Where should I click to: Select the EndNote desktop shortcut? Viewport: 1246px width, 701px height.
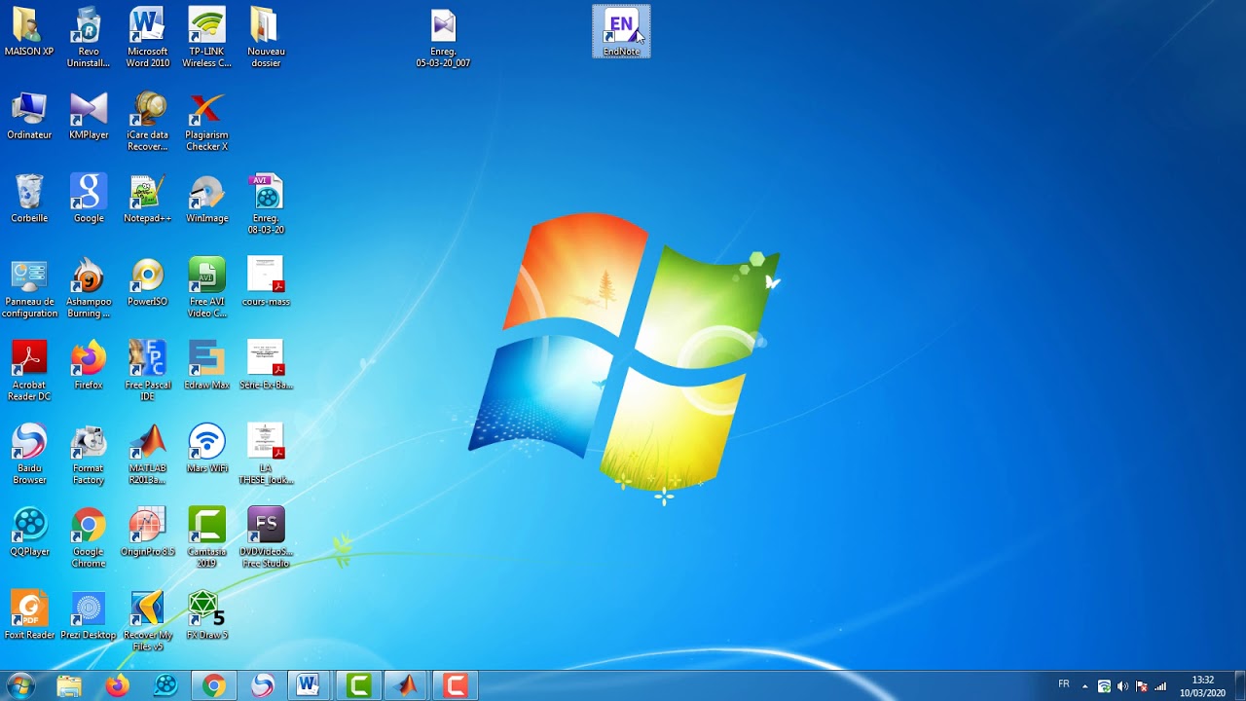621,31
